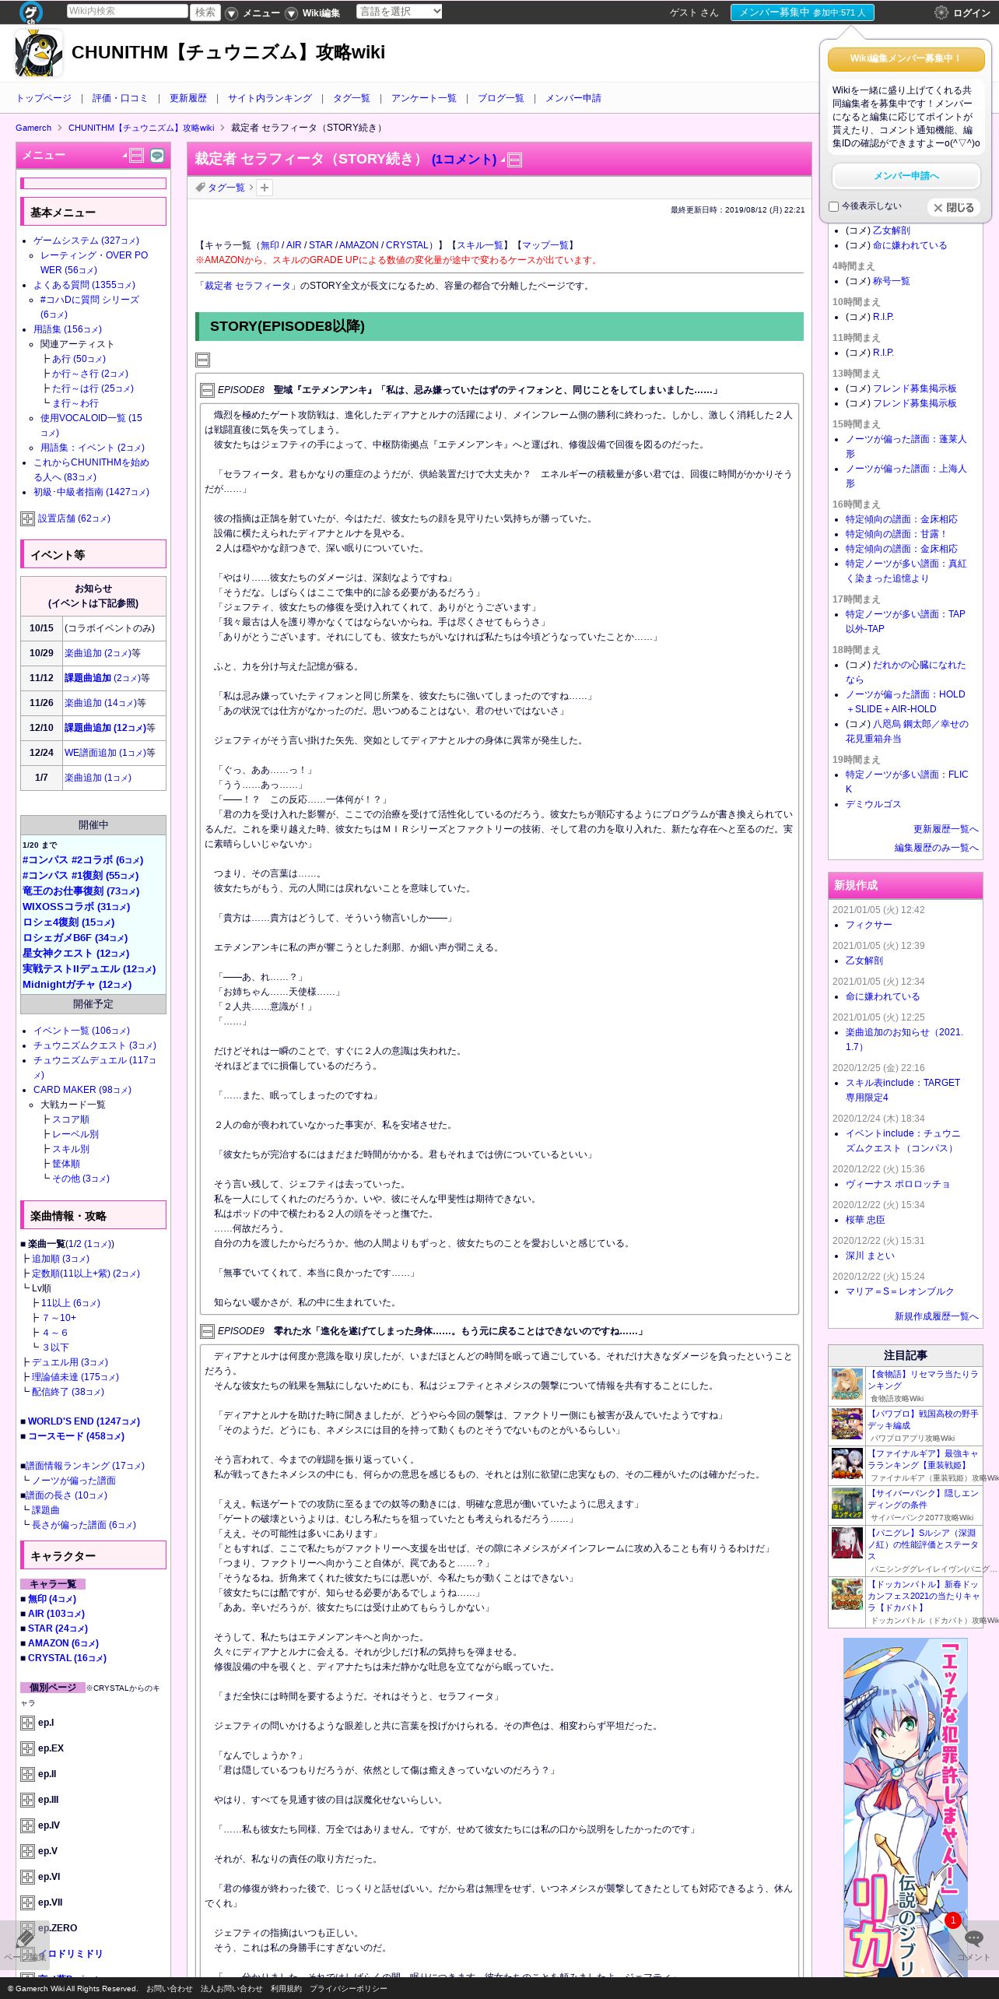This screenshot has width=999, height=1999.
Task: Open the Wiki編集 dropdown in top bar
Action: 313,13
